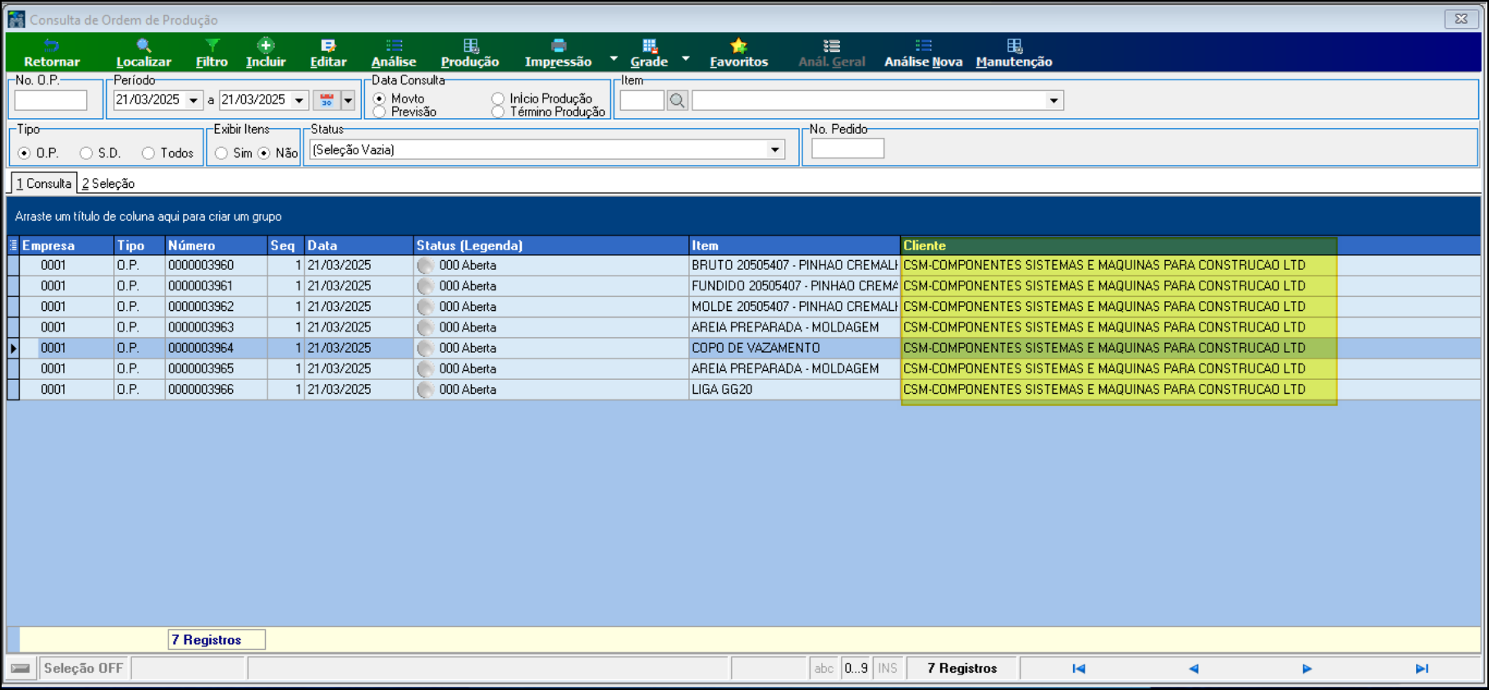
Task: Expand the Impressão dropdown arrow
Action: tap(614, 58)
